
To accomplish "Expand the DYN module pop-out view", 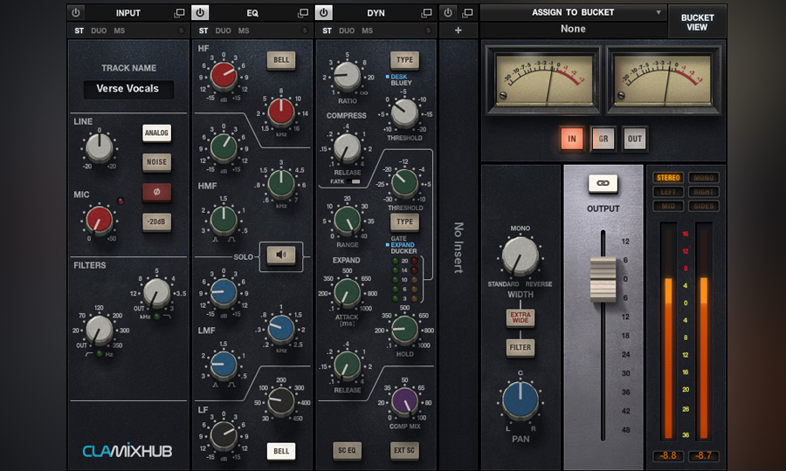I will click(x=427, y=13).
